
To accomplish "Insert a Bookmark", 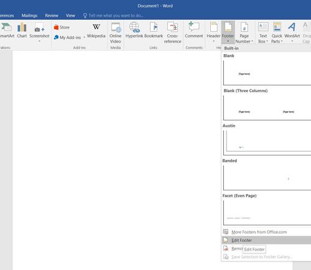I will click(x=154, y=30).
